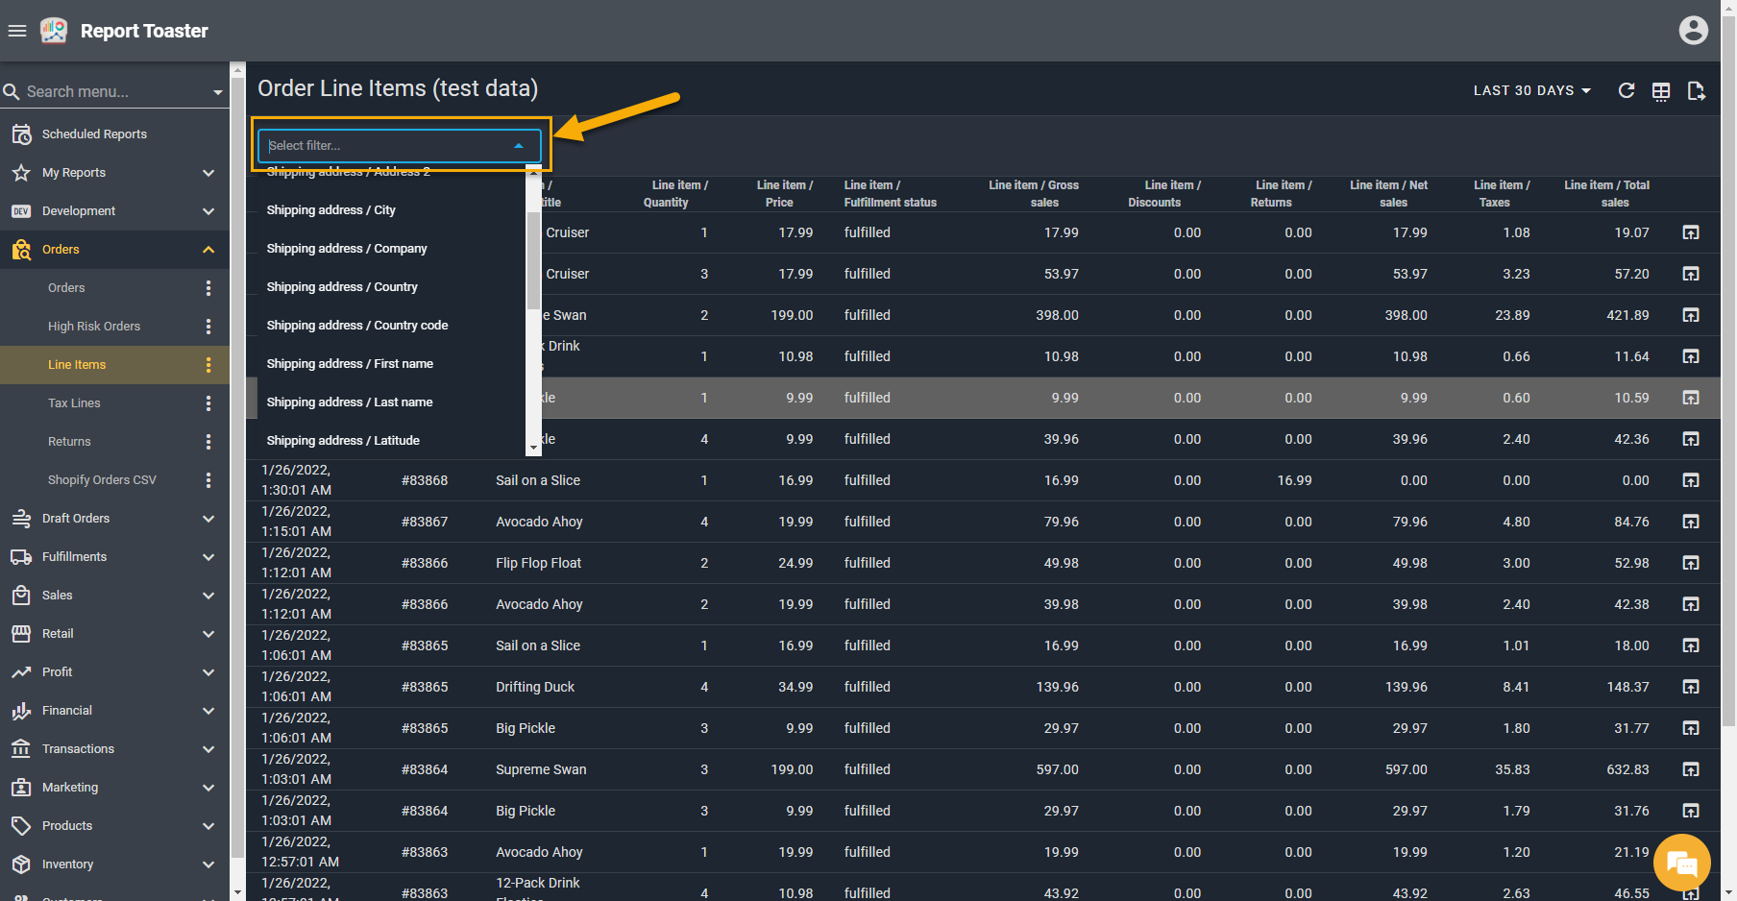Expand the Fulfillments menu section
This screenshot has width=1737, height=901.
208,557
